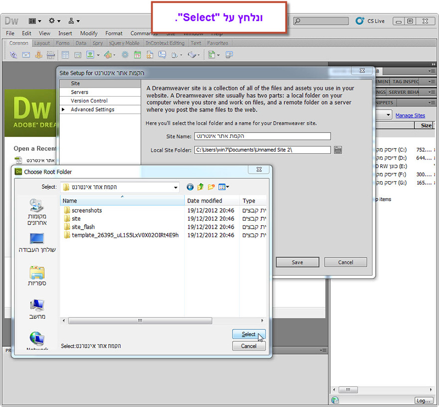This screenshot has width=439, height=407.
Task: Click the Select button in Choose Root Folder
Action: pyautogui.click(x=248, y=334)
